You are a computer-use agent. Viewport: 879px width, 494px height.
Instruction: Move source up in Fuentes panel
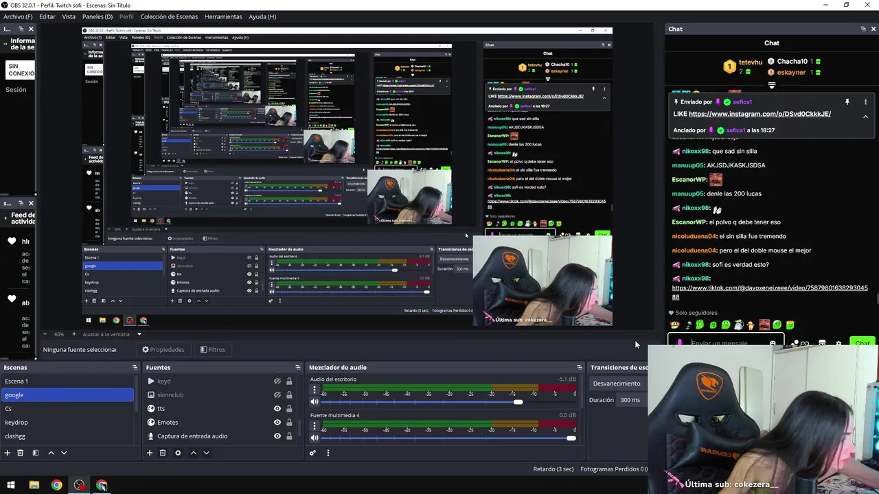coord(193,453)
